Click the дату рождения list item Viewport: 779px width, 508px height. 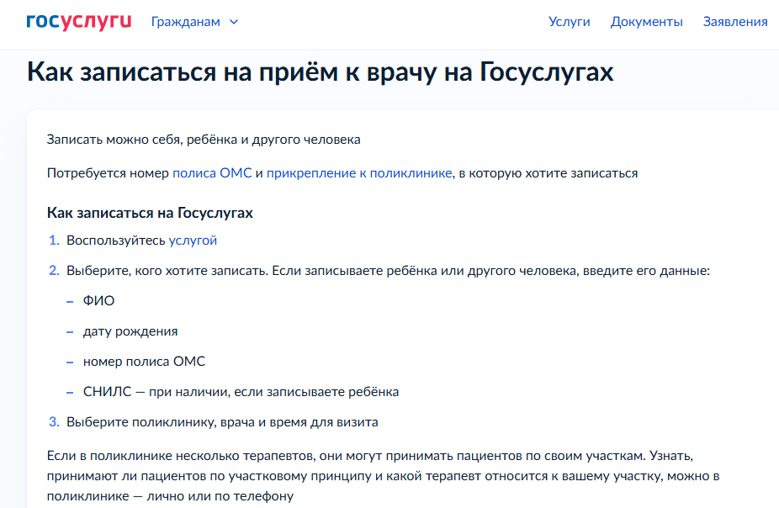[x=130, y=331]
